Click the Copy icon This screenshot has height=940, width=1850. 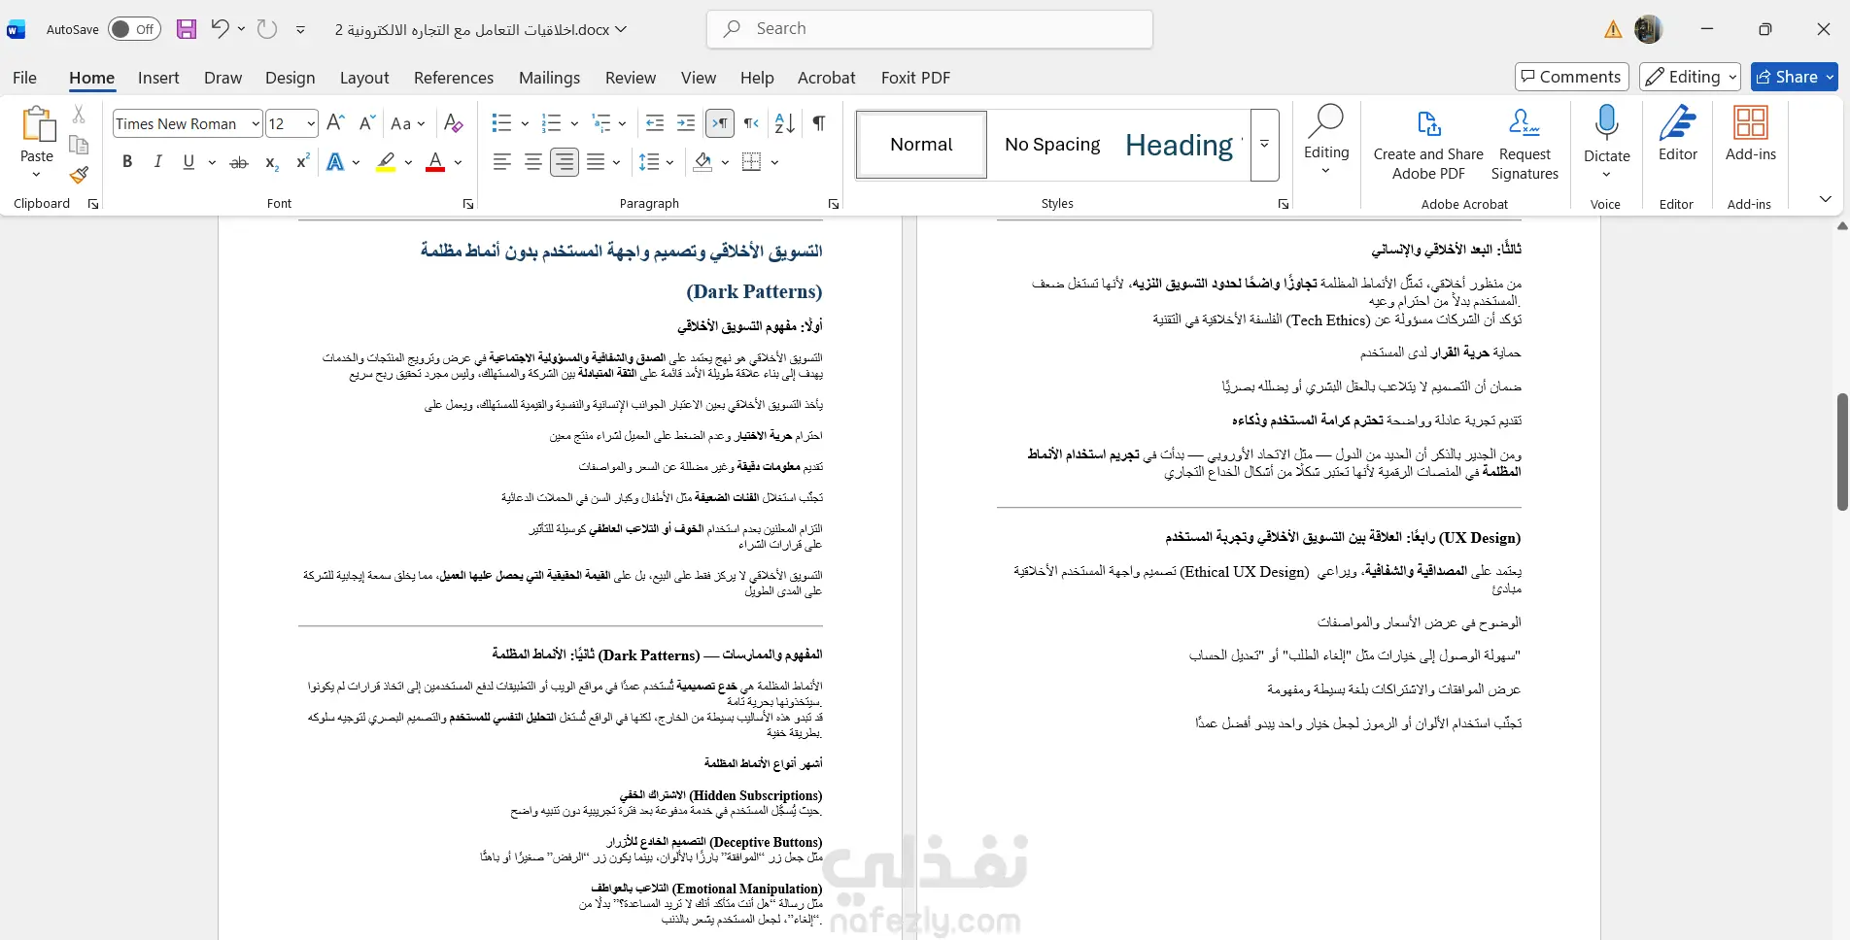(x=79, y=145)
